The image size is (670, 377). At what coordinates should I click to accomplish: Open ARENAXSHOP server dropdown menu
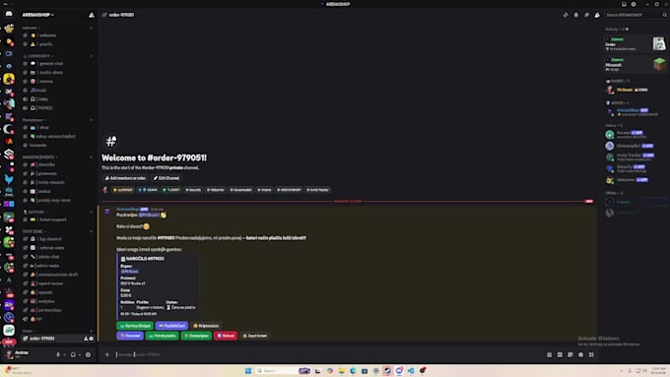[x=38, y=15]
